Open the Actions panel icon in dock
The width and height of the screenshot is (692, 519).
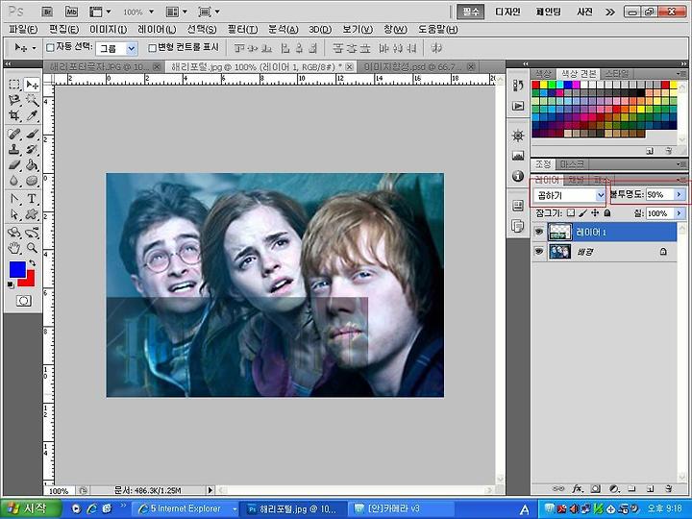[x=518, y=106]
